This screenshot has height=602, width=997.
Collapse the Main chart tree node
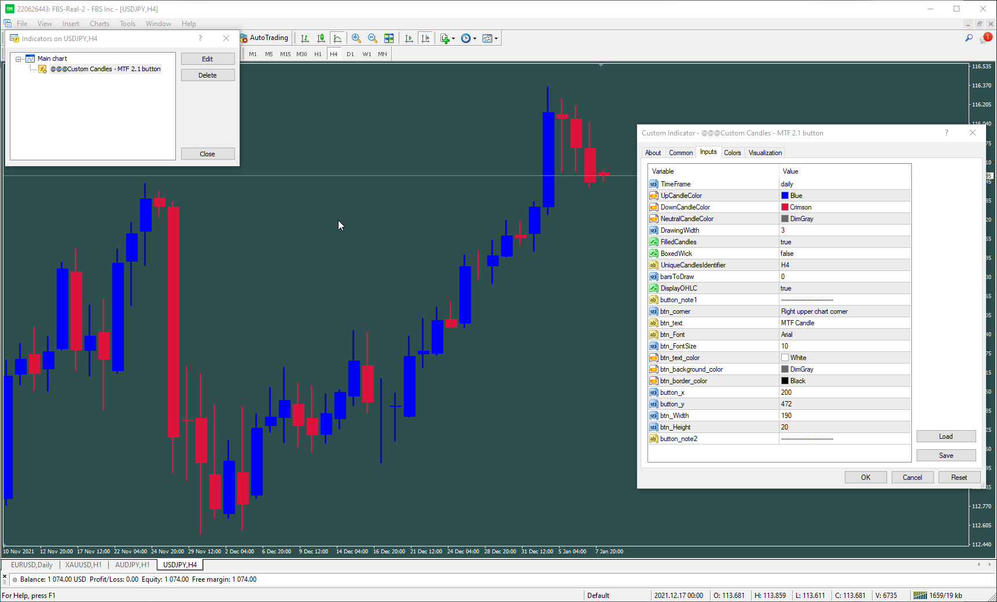click(x=19, y=58)
